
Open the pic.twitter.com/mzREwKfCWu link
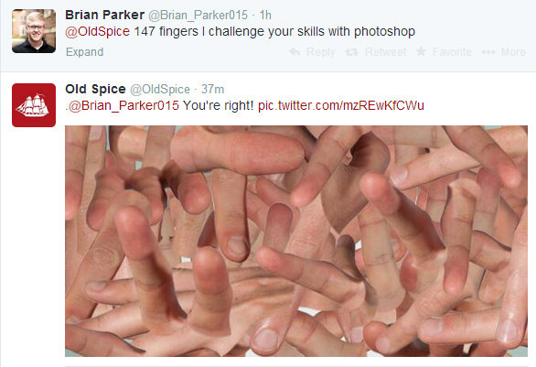point(341,105)
